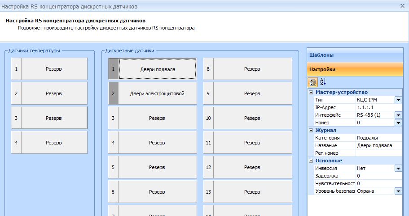
Task: Select the Настройки panel tab
Action: pyautogui.click(x=355, y=69)
